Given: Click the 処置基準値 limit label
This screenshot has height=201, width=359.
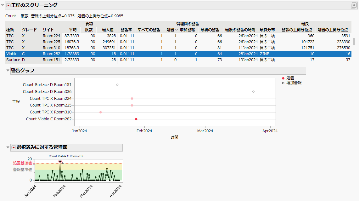Looking at the screenshot, I should click(22, 163).
